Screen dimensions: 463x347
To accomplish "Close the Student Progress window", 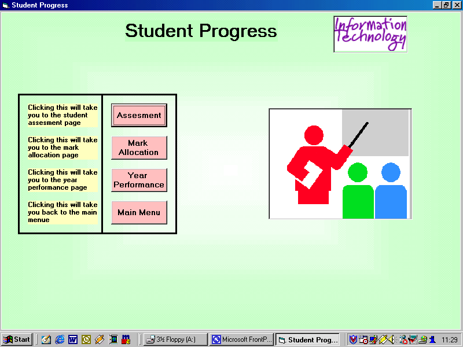I will point(457,5).
